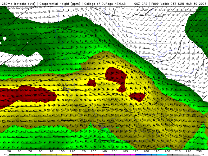This screenshot has height=156, width=208.
Task: Click the dark maroon swatch starting at 110 knots
Action: pos(75,155)
